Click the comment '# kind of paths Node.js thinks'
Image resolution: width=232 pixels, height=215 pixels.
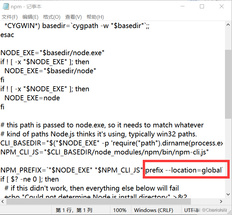coord(99,134)
